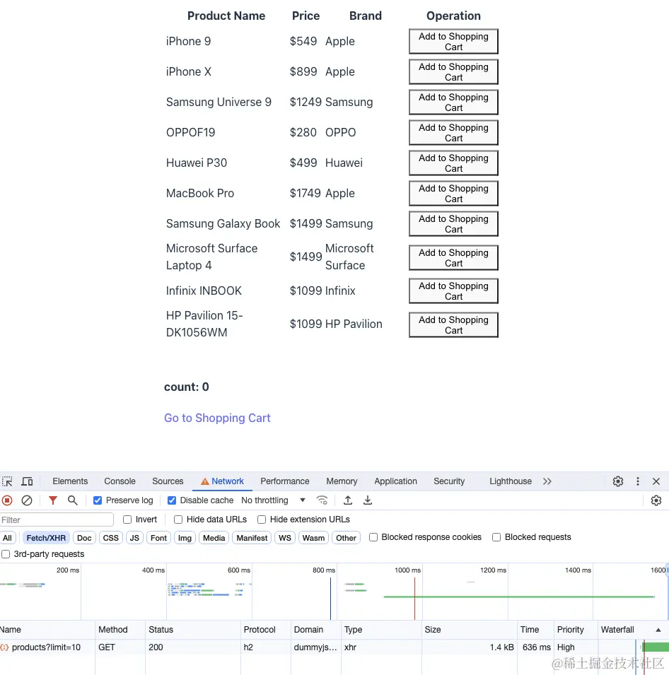Image resolution: width=669 pixels, height=675 pixels.
Task: Enable Blocked requests checkbox
Action: (496, 537)
